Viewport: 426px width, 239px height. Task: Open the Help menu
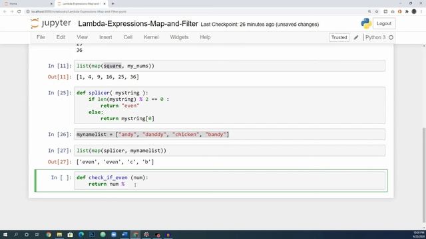tap(205, 37)
